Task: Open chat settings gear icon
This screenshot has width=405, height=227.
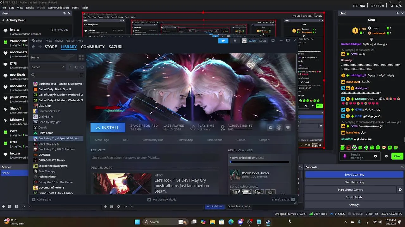Action: [x=386, y=156]
